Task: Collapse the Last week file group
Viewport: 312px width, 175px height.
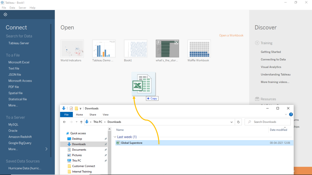Action: pos(115,137)
